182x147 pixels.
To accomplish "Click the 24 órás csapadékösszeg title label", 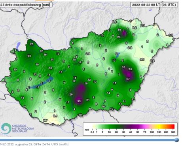I will (25, 5).
